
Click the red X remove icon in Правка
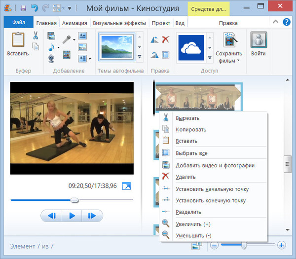click(166, 40)
